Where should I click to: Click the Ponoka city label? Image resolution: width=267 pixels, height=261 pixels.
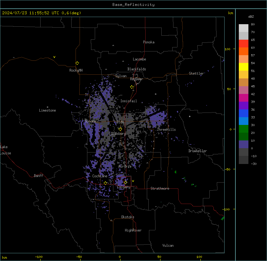tap(149, 42)
